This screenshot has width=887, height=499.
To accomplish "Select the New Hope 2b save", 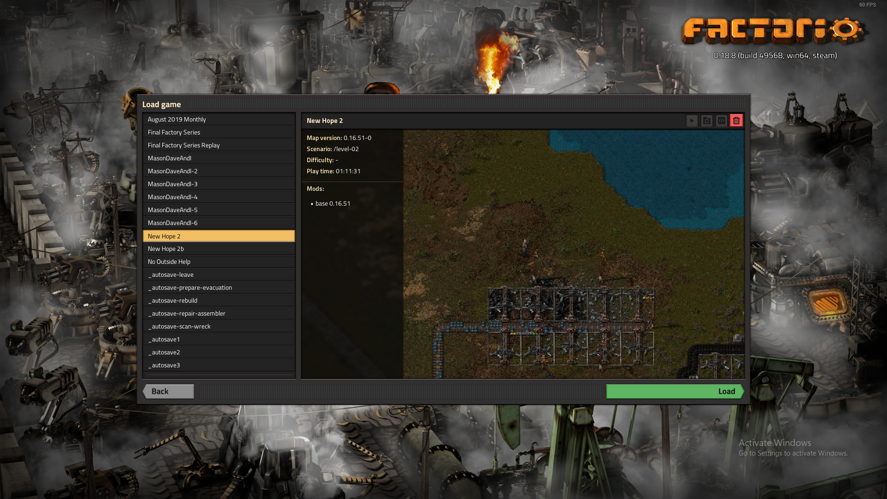I will [219, 249].
